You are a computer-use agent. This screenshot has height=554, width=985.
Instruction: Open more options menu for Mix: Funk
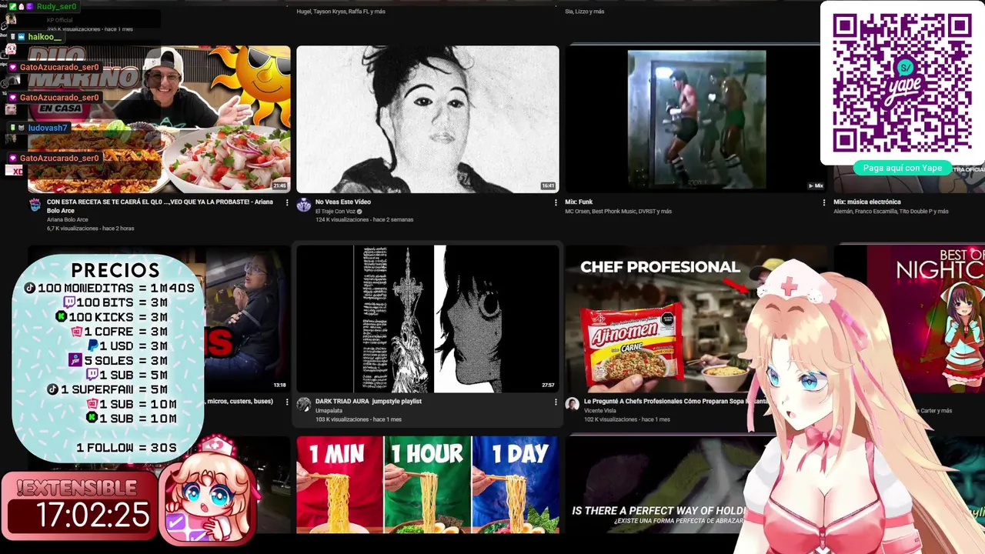pos(824,202)
